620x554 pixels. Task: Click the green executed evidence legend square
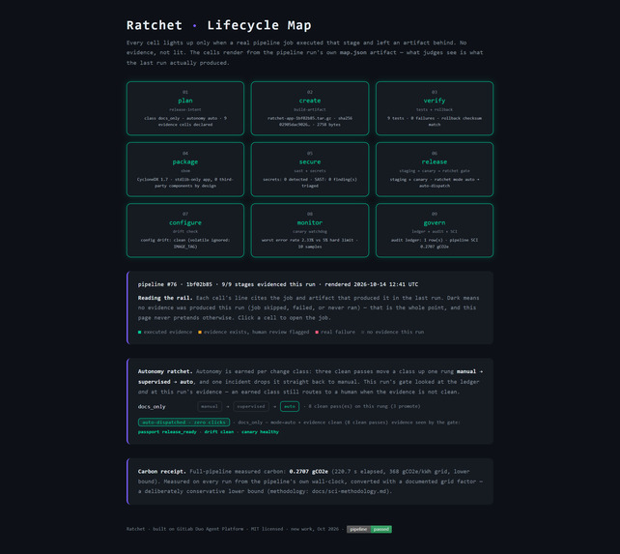click(x=140, y=332)
